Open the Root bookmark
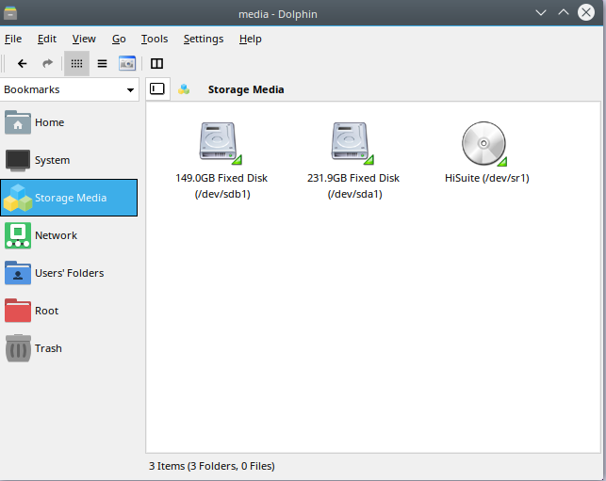This screenshot has height=481, width=606. [69, 311]
